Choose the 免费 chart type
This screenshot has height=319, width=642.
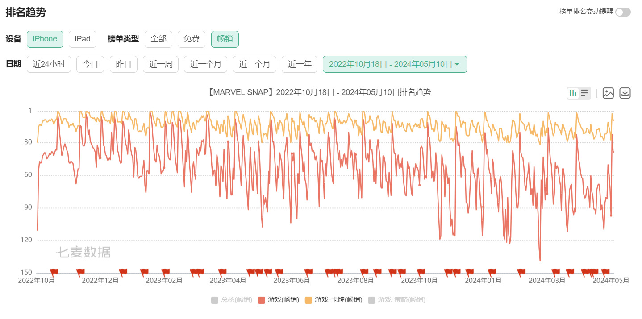click(x=192, y=39)
